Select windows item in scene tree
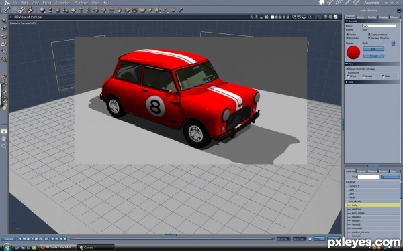This screenshot has height=251, width=403. (x=356, y=210)
